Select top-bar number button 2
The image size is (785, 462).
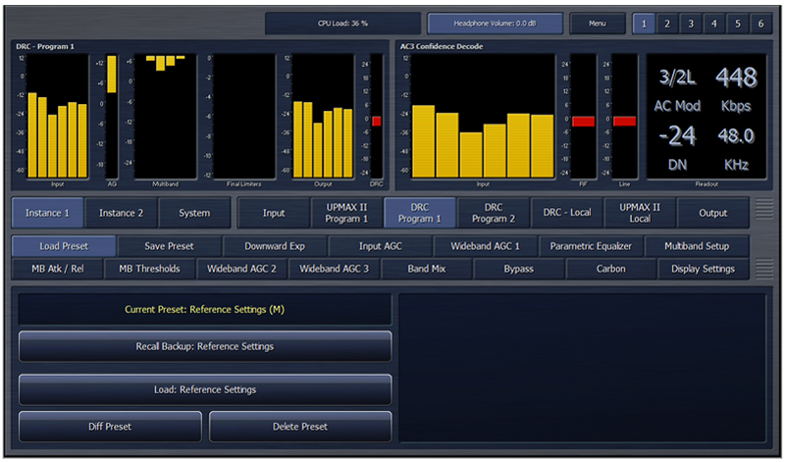667,24
